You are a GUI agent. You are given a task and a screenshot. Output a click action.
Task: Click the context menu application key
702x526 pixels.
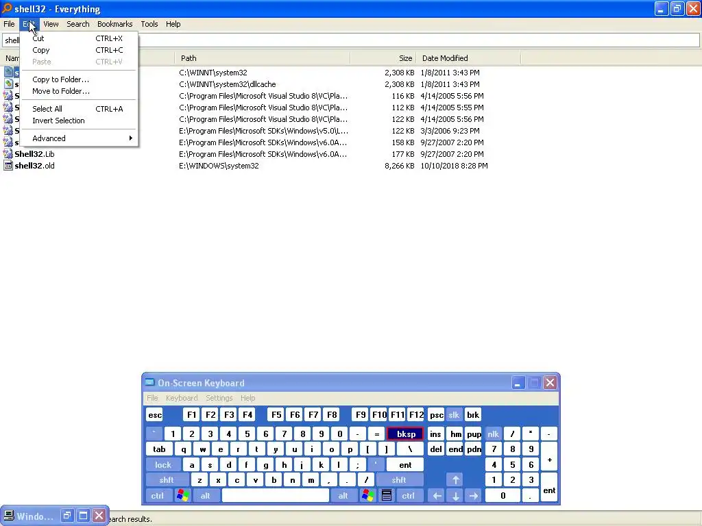(387, 496)
